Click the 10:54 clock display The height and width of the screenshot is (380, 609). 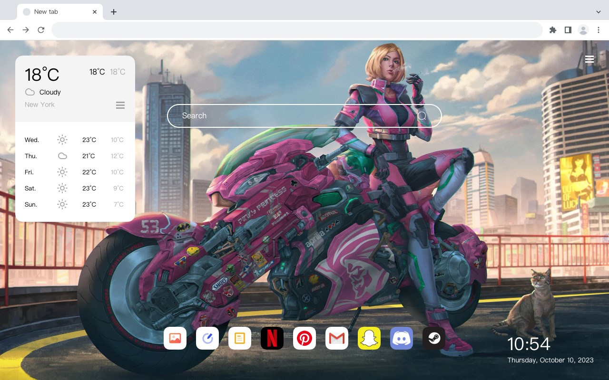coord(529,344)
